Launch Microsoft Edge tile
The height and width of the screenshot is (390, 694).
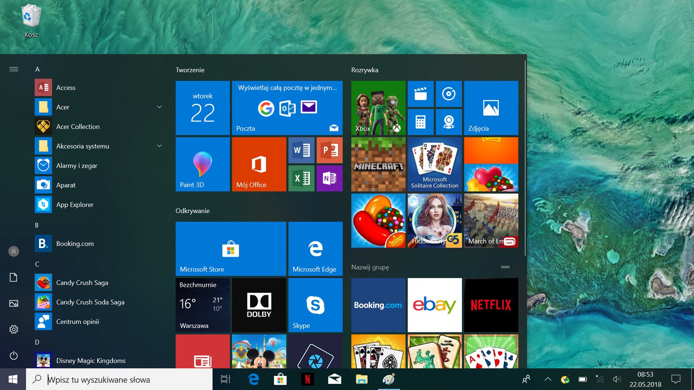(x=316, y=249)
